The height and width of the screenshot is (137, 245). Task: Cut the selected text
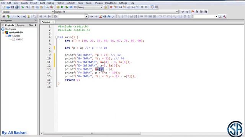click(33, 7)
